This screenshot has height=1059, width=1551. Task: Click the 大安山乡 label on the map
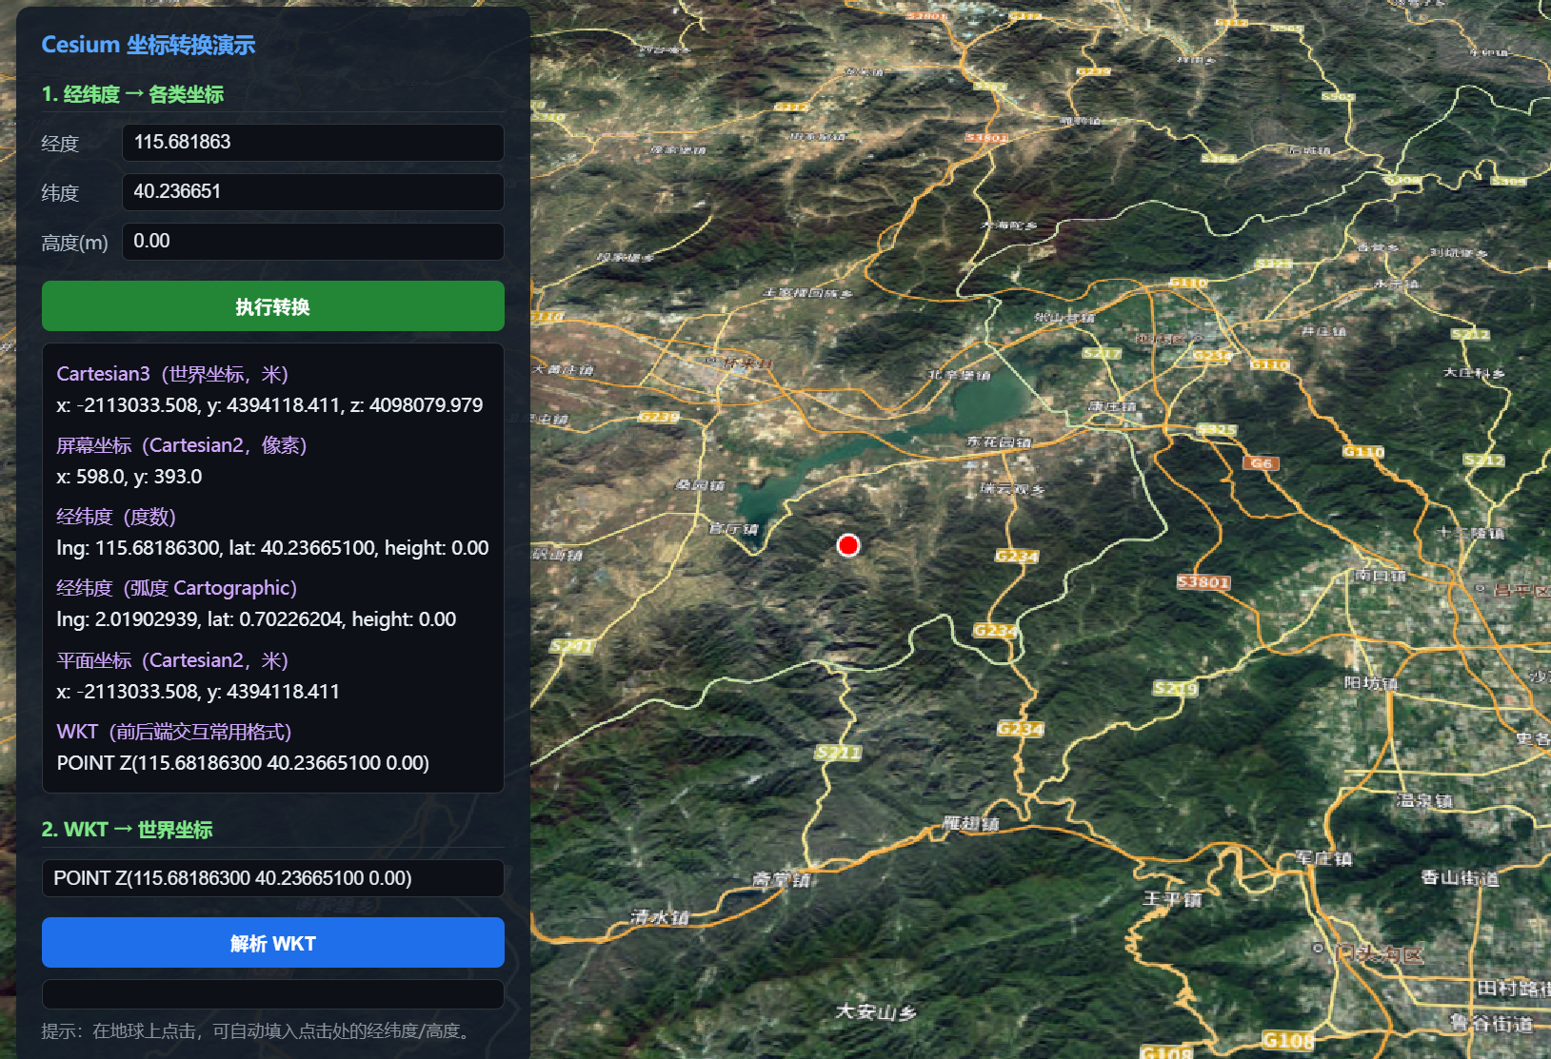point(876,1011)
